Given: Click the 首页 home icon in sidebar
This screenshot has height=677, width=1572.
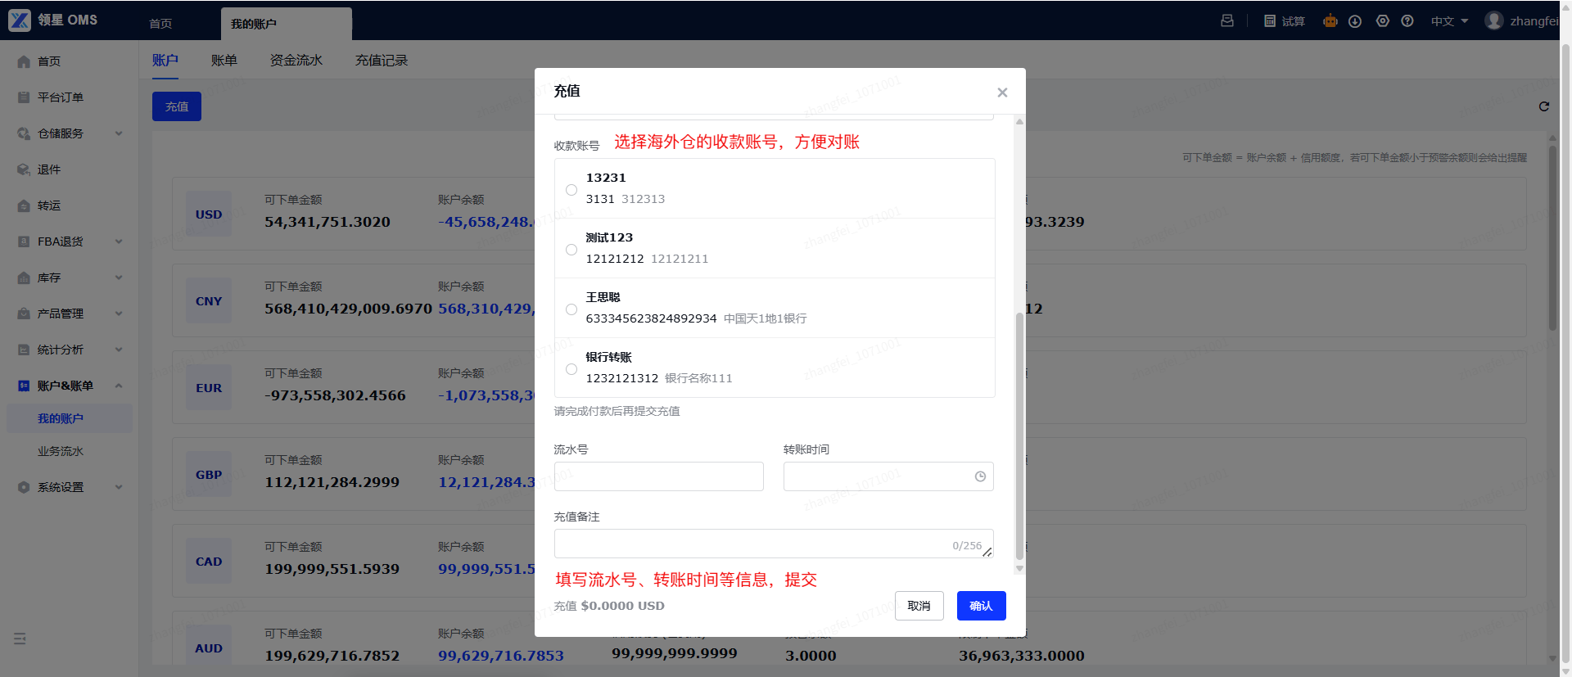Looking at the screenshot, I should [24, 61].
